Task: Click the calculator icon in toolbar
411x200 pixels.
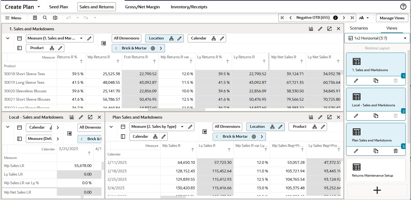Action: pos(35,18)
